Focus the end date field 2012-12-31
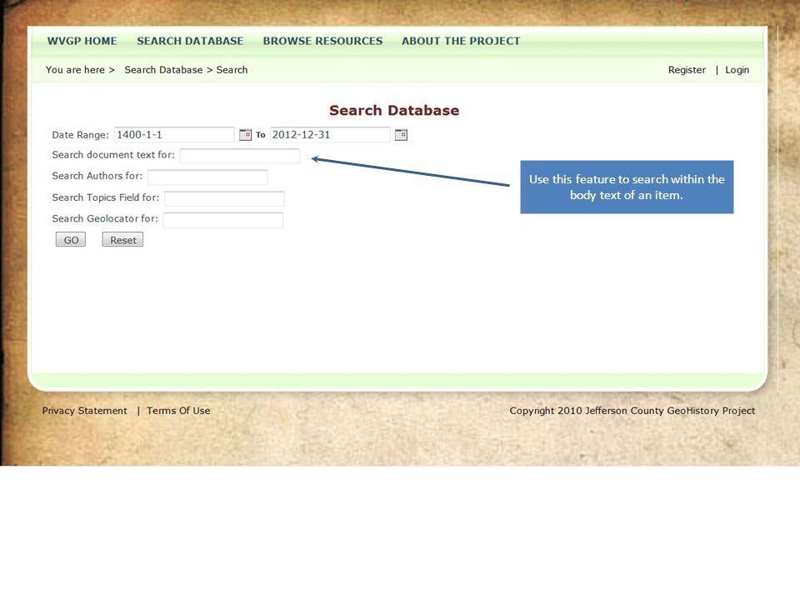 pyautogui.click(x=330, y=135)
